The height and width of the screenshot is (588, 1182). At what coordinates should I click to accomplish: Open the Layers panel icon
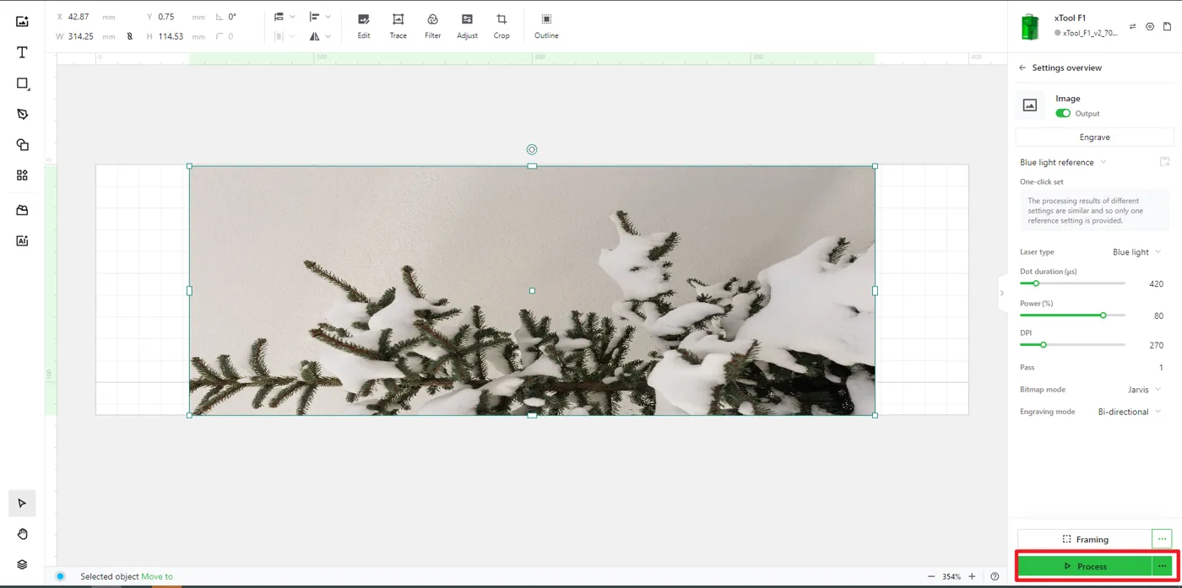pos(22,564)
